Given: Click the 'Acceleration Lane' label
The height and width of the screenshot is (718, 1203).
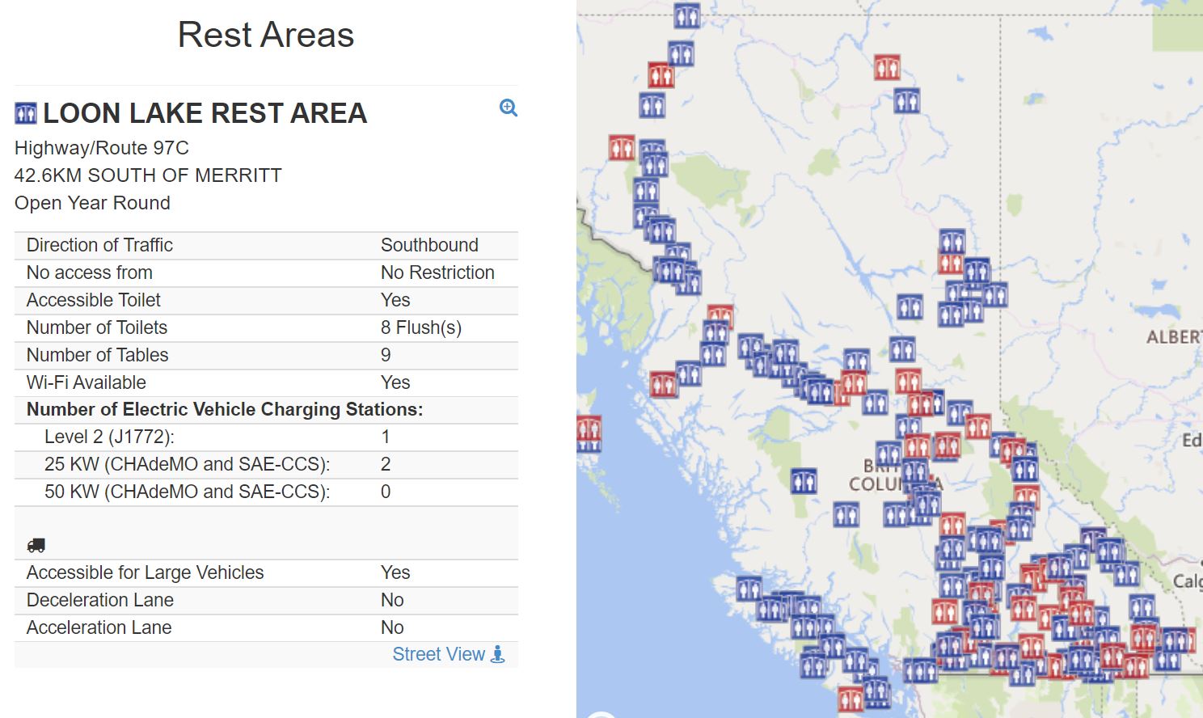Looking at the screenshot, I should click(x=99, y=627).
